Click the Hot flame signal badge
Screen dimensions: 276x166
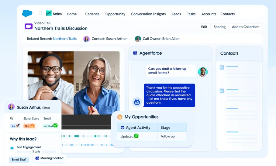[29, 126]
